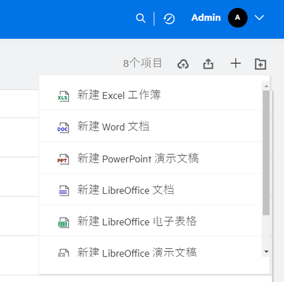Click the plus new file icon

236,63
